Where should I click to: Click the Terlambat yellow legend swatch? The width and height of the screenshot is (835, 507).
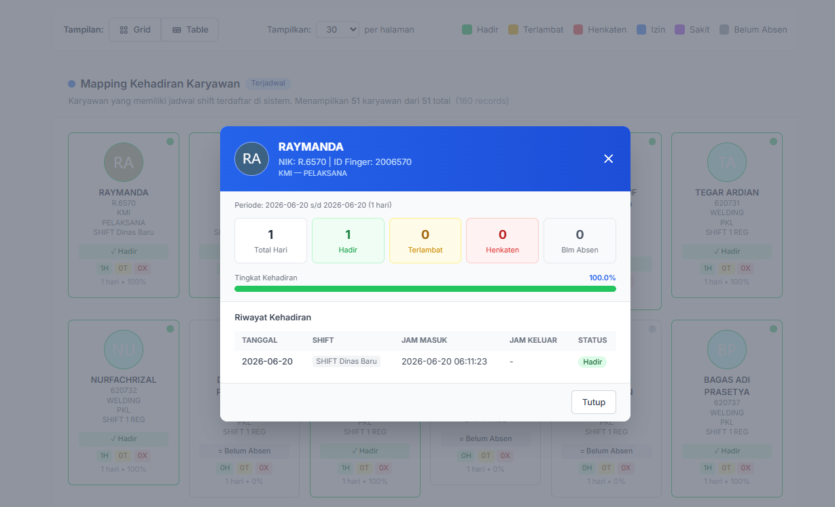(513, 29)
